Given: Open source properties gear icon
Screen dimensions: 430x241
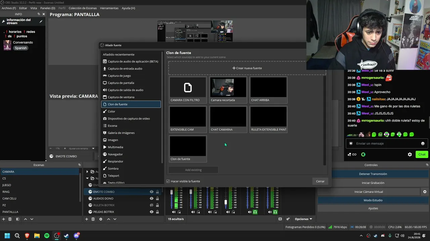Looking at the screenshot, I should pyautogui.click(x=101, y=219).
